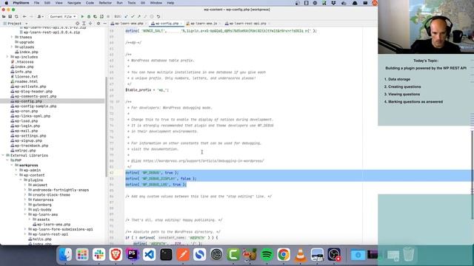This screenshot has height=266, width=474.
Task: Collapse the wp-content folder arrow
Action: 16,175
